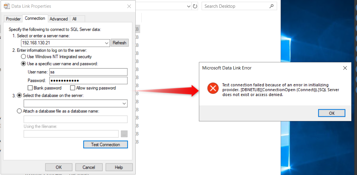Screen dimensions: 357x175
Task: Open the Explorer address history dropdown
Action: 188,6
